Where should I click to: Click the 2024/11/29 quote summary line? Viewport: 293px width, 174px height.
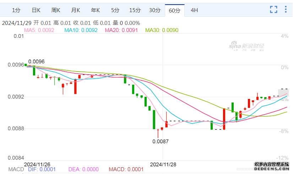(71, 23)
